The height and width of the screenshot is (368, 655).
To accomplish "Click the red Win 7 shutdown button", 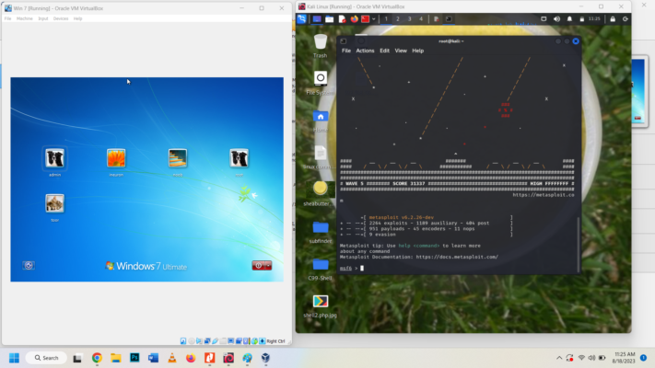I will (259, 265).
